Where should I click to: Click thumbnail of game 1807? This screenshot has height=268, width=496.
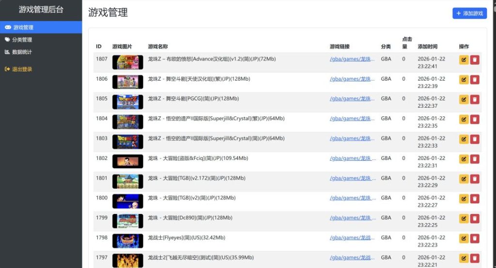click(x=128, y=62)
